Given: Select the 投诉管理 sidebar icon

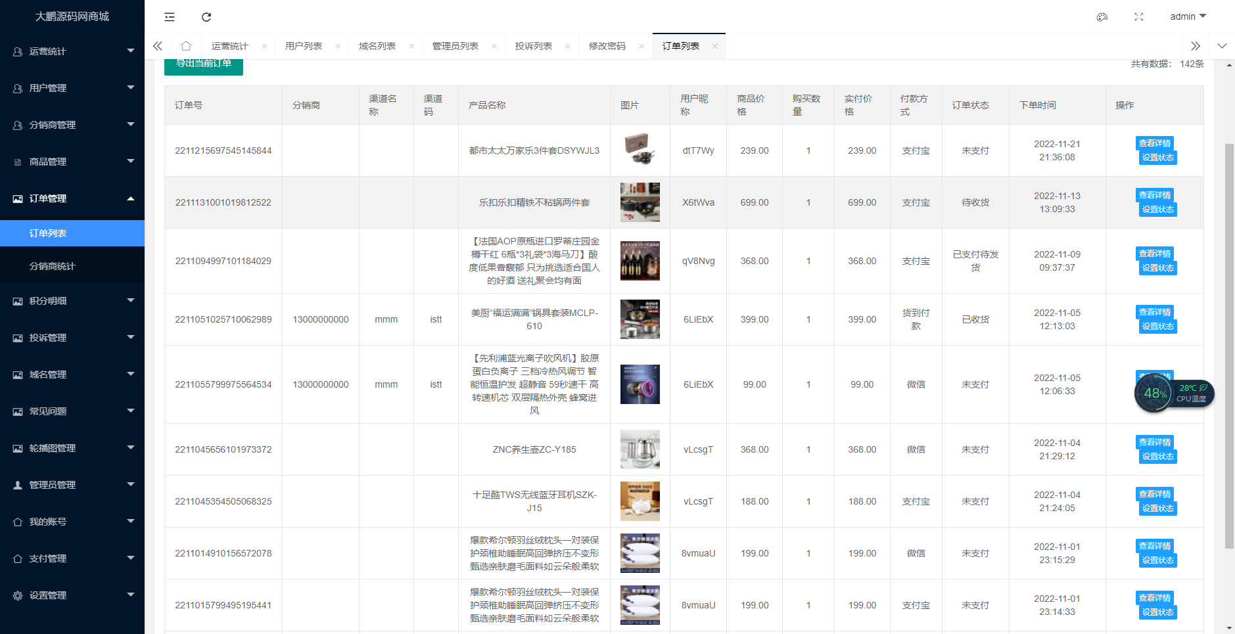Looking at the screenshot, I should [x=16, y=337].
